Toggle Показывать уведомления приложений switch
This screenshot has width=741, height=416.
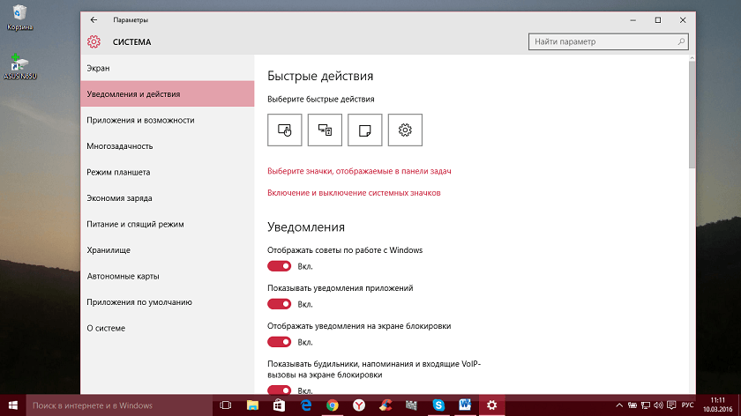point(280,304)
